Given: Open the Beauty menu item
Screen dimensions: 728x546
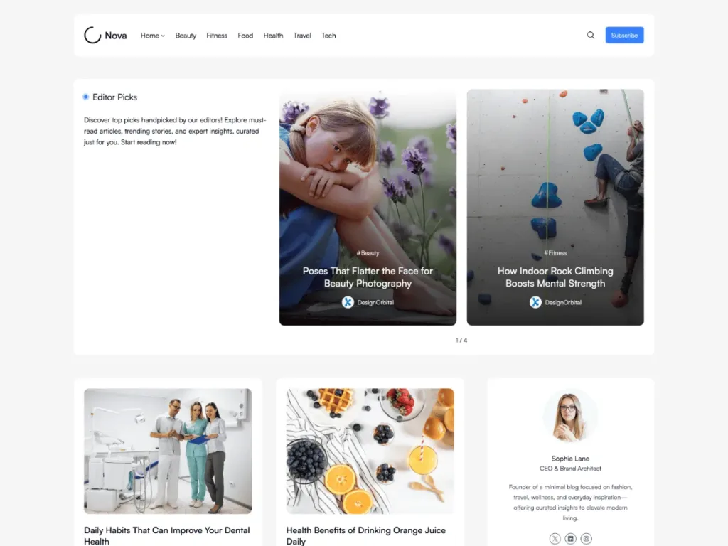Looking at the screenshot, I should tap(186, 36).
